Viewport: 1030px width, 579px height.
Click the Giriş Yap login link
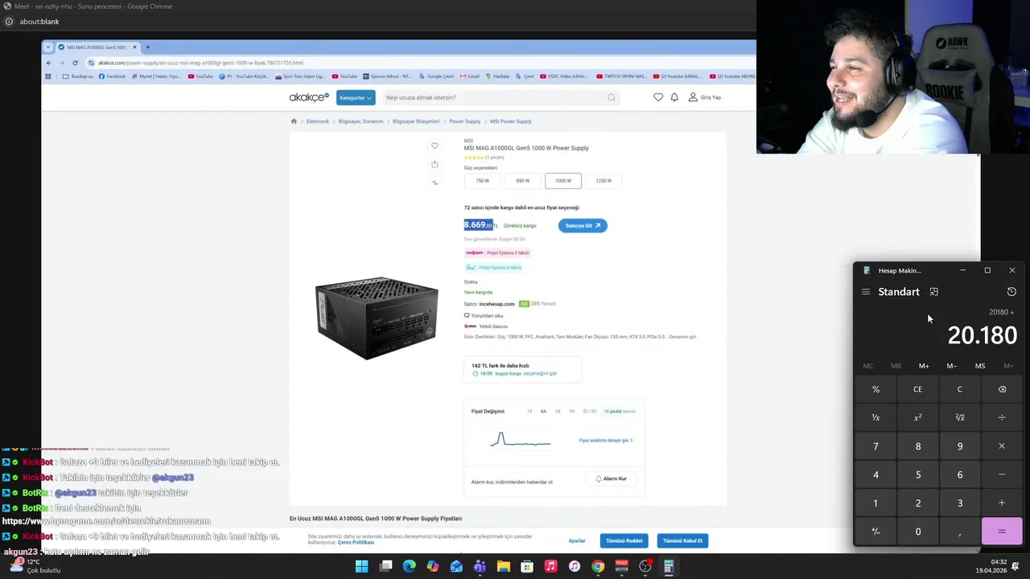point(705,97)
